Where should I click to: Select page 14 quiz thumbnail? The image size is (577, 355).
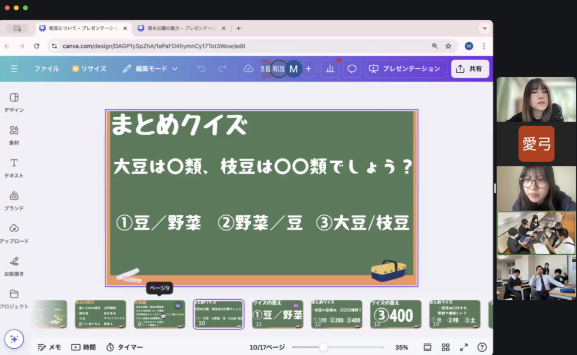tap(455, 314)
